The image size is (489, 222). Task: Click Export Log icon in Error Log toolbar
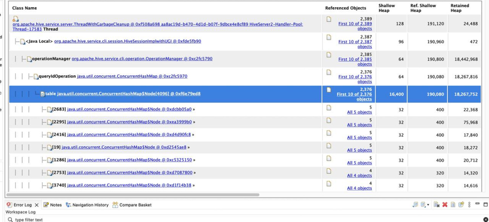(415, 204)
